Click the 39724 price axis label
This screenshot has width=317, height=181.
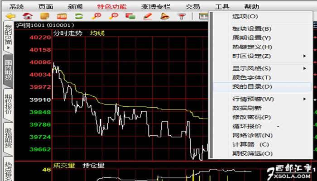point(40,137)
